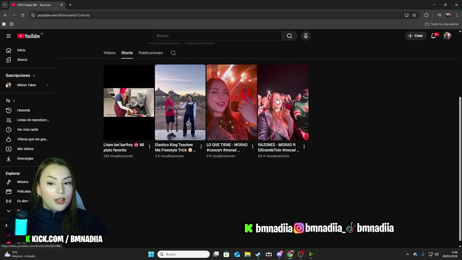This screenshot has height=260, width=462.
Task: Open Todos los marcadores folder
Action: point(442,24)
